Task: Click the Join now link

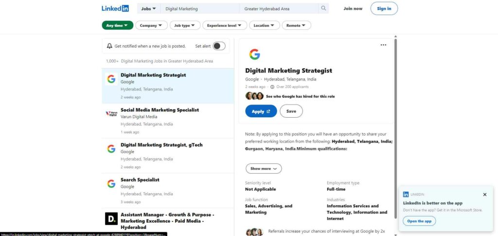Action: [x=353, y=9]
